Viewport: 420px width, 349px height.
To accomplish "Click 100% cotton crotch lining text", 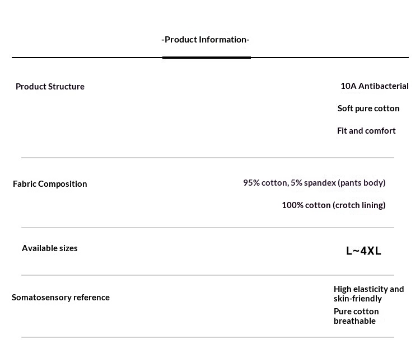I will coord(334,205).
